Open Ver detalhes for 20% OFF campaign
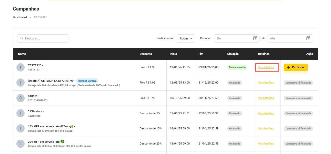Viewport: 331px width, 154px height. coord(266,143)
